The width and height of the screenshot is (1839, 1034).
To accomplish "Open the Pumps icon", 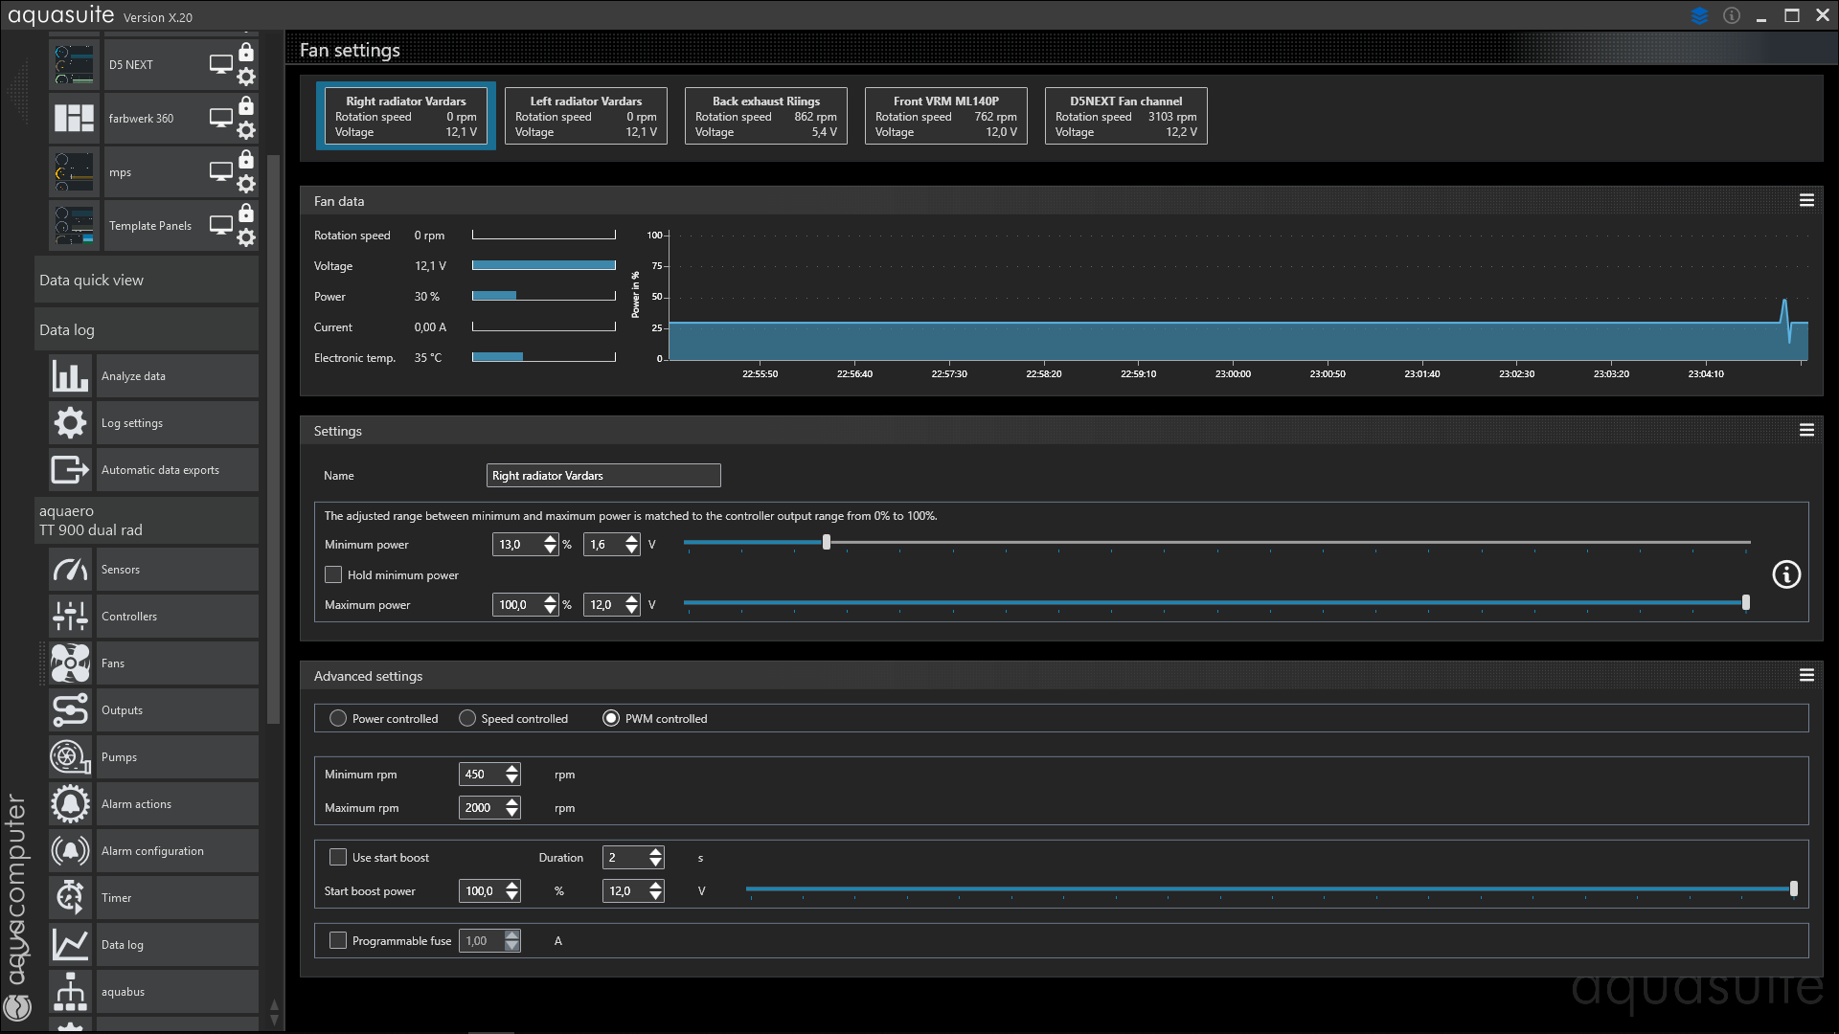I will [x=71, y=758].
